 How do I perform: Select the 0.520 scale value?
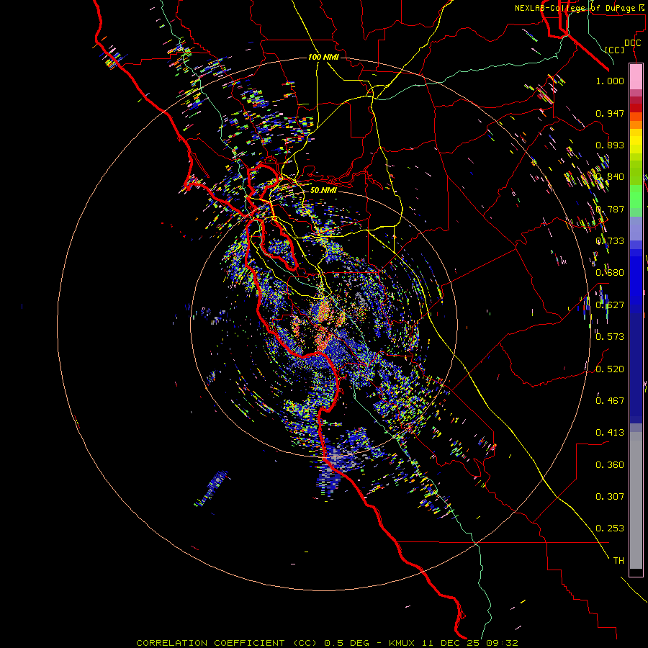click(610, 369)
